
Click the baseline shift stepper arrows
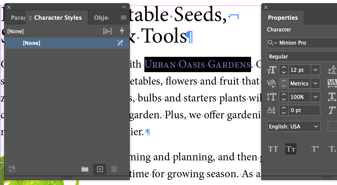pos(284,110)
